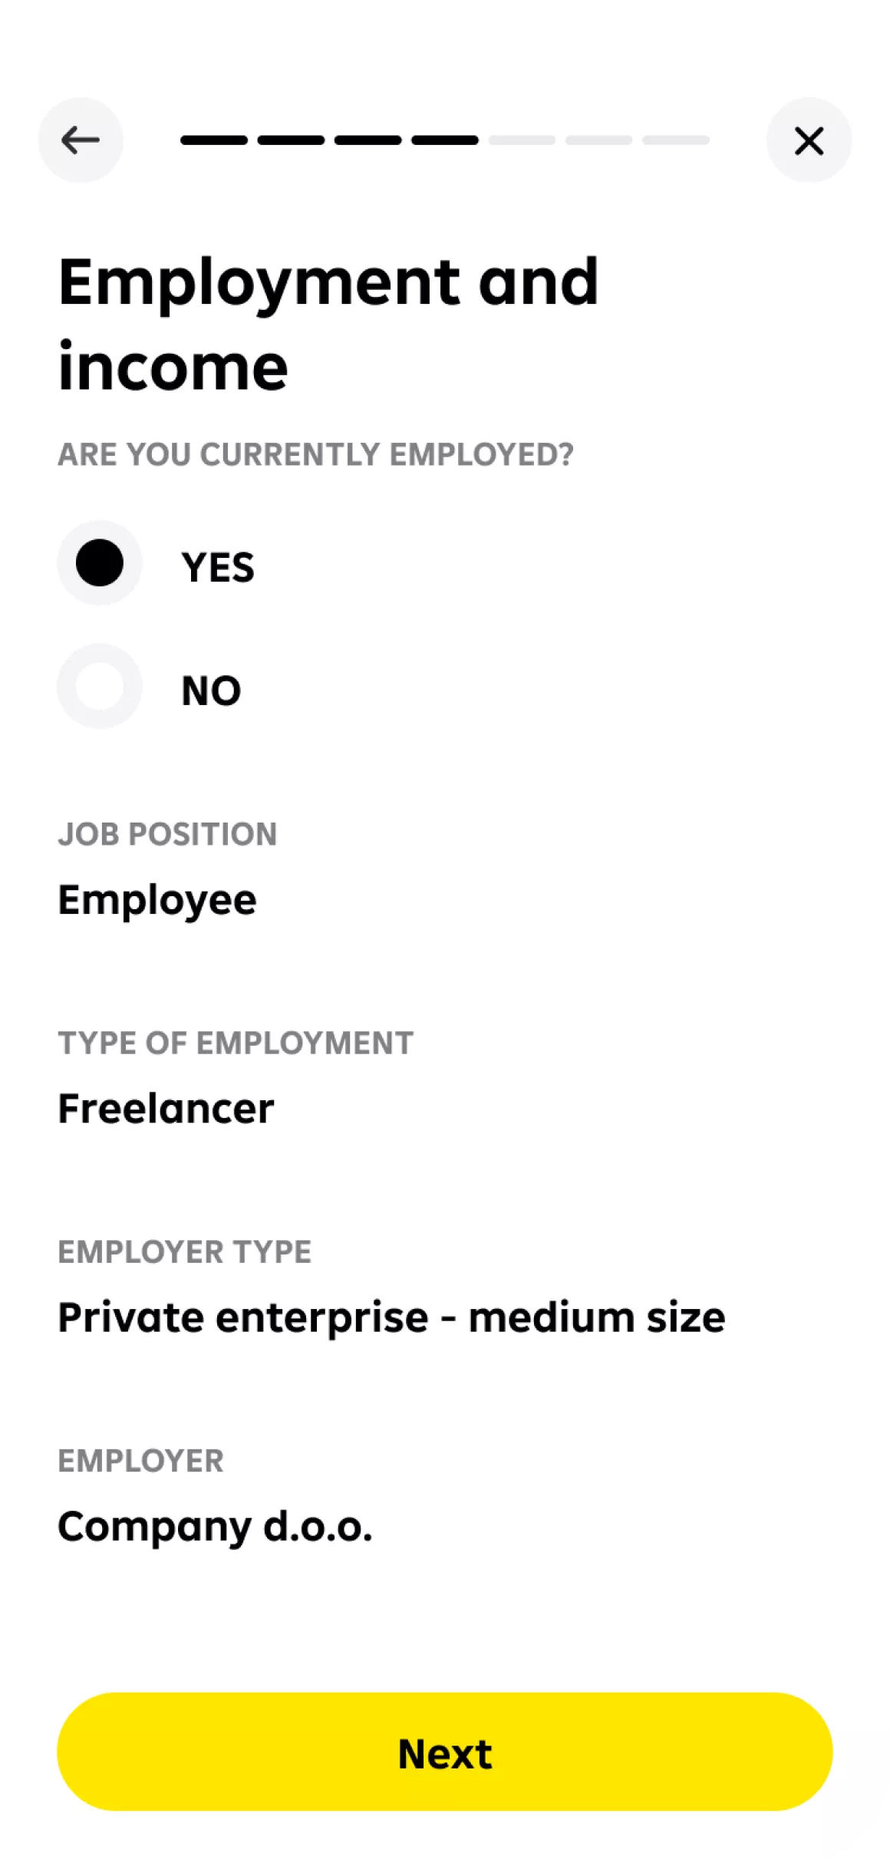Open the Job Position field showing Employee
Screen dimensions: 890x1866
point(157,900)
